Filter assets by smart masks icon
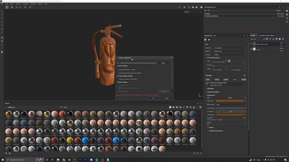Image resolution: width=289 pixels, height=162 pixels. (177, 107)
